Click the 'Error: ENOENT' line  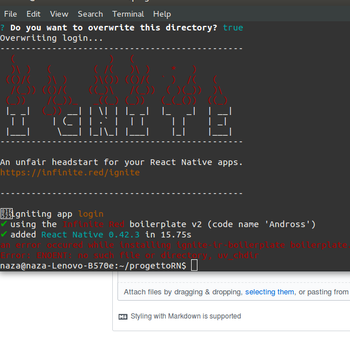130,255
